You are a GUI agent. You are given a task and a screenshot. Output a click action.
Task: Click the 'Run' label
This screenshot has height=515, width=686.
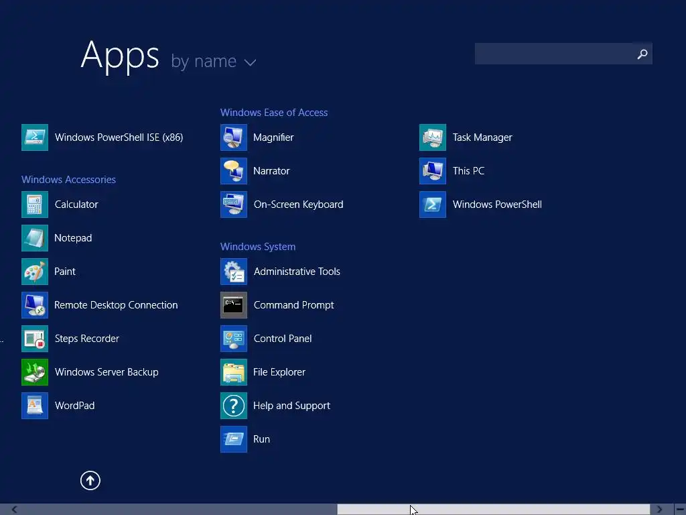(262, 439)
